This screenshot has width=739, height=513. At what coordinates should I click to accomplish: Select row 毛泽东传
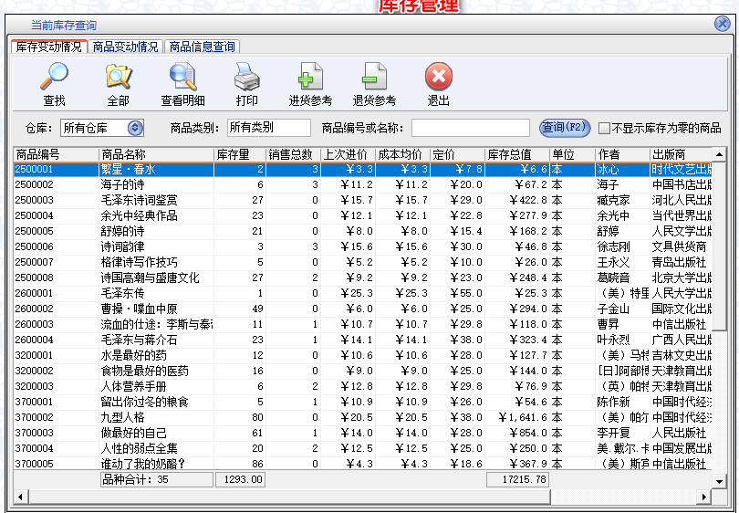pyautogui.click(x=362, y=293)
